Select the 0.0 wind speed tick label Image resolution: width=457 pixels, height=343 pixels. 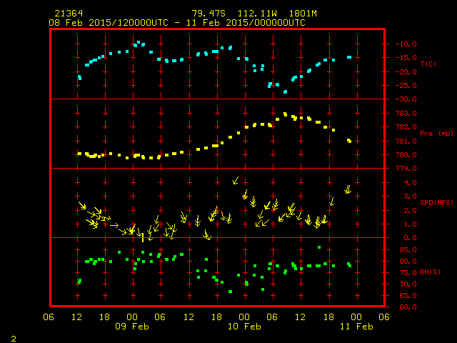410,238
